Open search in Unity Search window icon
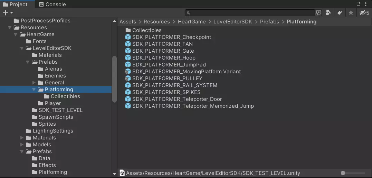Viewport: 372px width, 178px height. [318, 13]
